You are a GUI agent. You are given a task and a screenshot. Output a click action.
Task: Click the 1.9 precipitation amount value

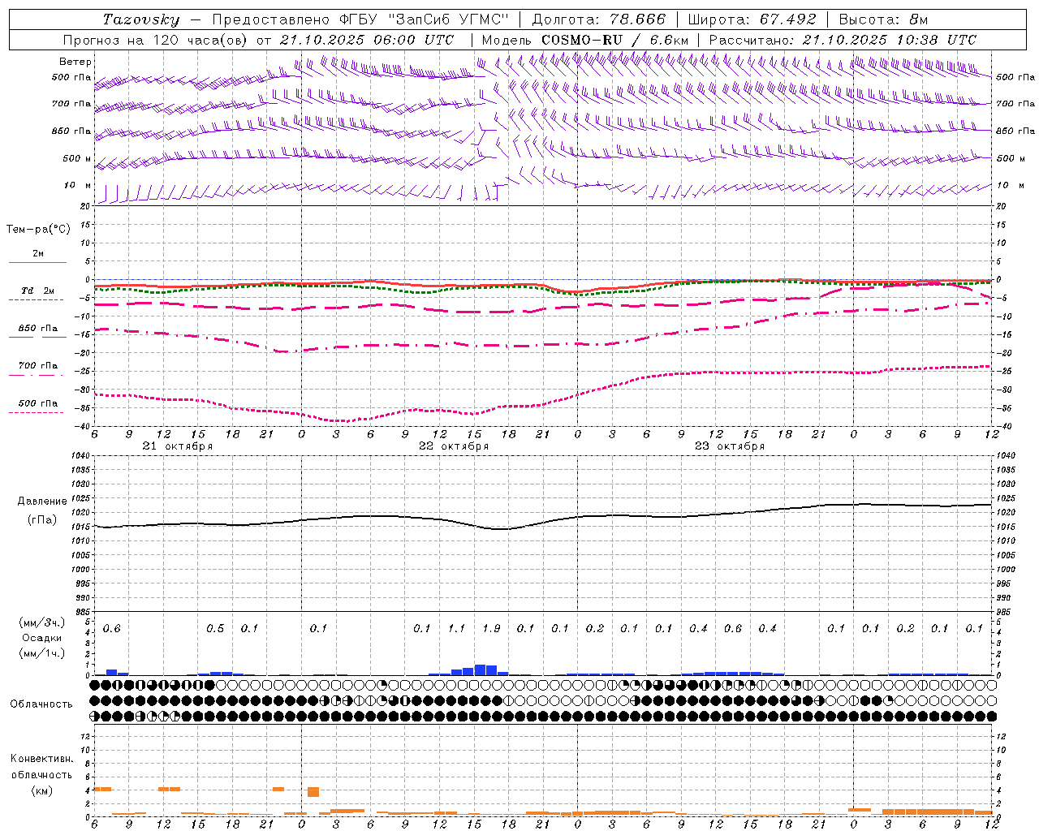pos(491,629)
